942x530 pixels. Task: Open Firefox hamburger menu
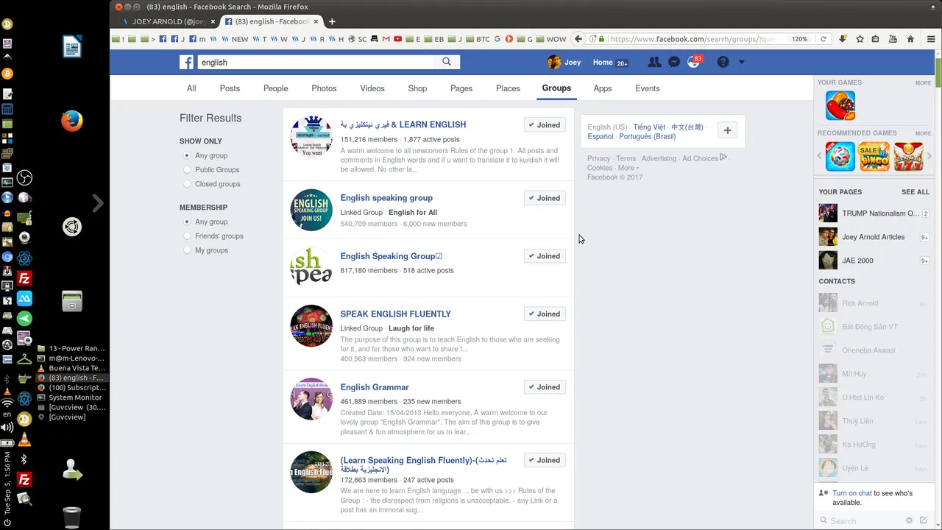(x=931, y=39)
